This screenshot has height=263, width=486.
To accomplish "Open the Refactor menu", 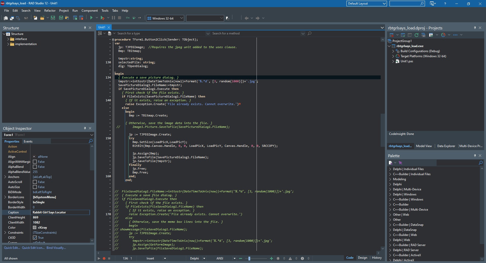I will (50, 11).
